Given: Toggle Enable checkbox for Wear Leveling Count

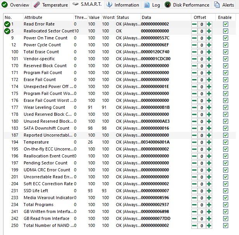Looking at the screenshot, I should point(225,108).
